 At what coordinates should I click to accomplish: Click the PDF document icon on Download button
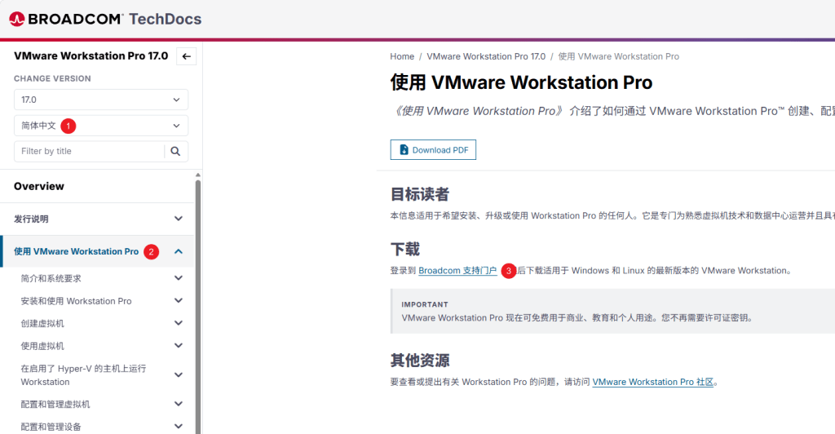(404, 149)
